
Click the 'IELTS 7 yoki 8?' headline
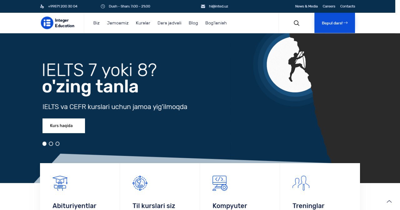[x=99, y=70]
